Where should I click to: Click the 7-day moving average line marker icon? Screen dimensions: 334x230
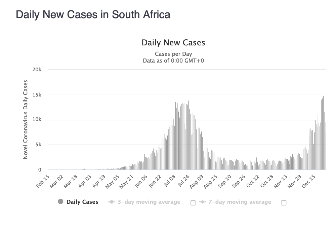click(x=202, y=202)
